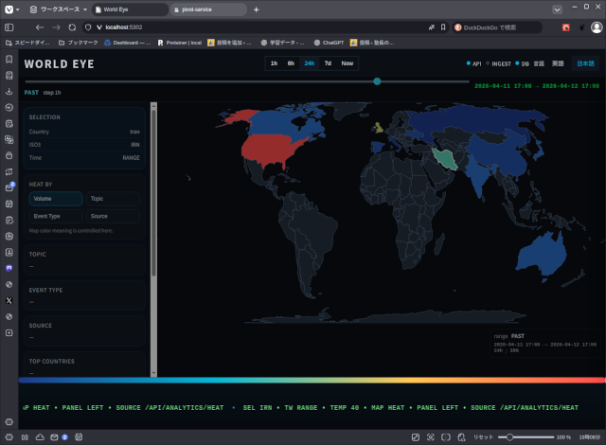Click the timeline slider handle
Screen dimensions: 606x445
click(377, 81)
